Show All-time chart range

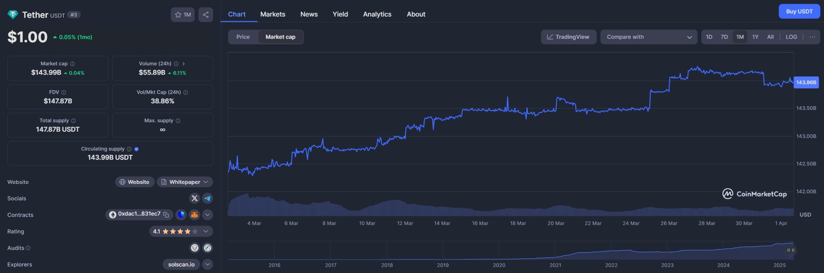[770, 37]
